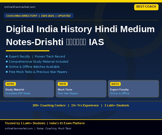This screenshot has width=162, height=135.
Task: Click the BATCH tag badge
Action: coord(115,84)
